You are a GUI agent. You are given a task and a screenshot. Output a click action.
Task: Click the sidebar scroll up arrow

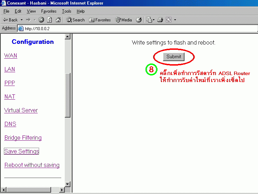click(x=68, y=36)
